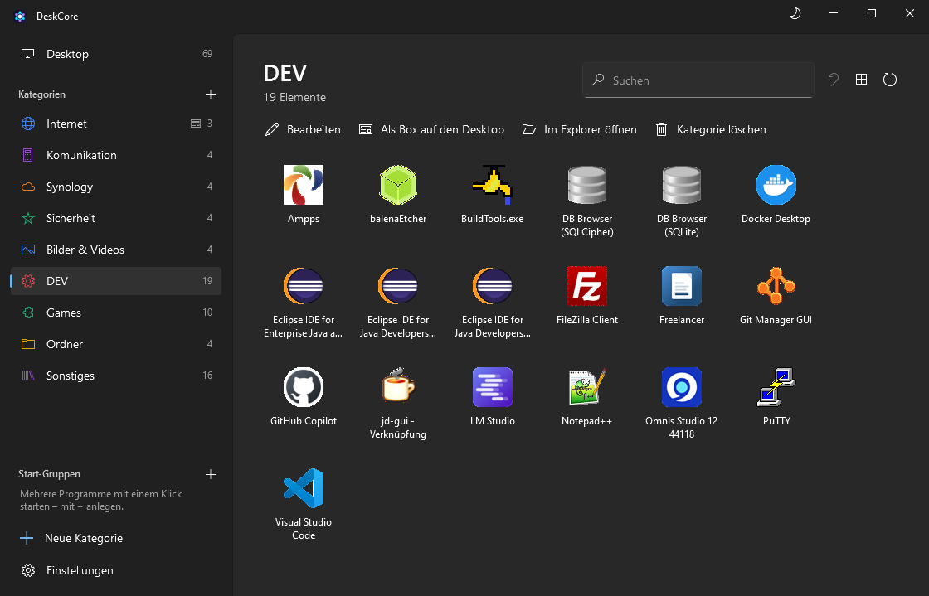Open the Freelancer shortcut
This screenshot has width=929, height=596.
[x=681, y=286]
